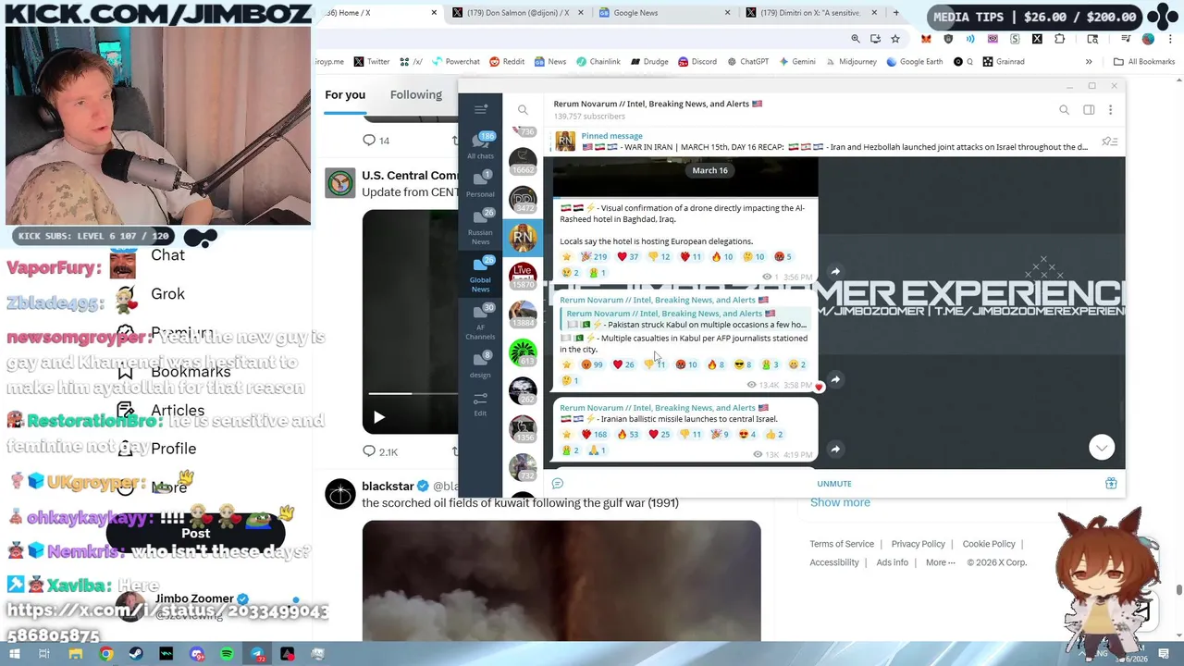Open Chrome extensions puzzle icon
Screen dimensions: 1184x666
(1059, 39)
